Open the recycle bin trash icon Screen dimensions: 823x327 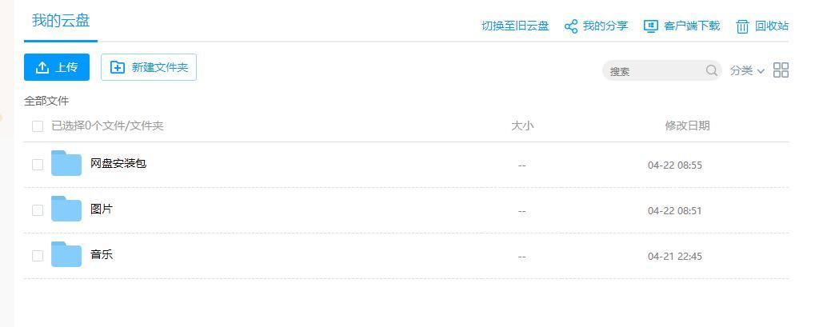pyautogui.click(x=742, y=26)
